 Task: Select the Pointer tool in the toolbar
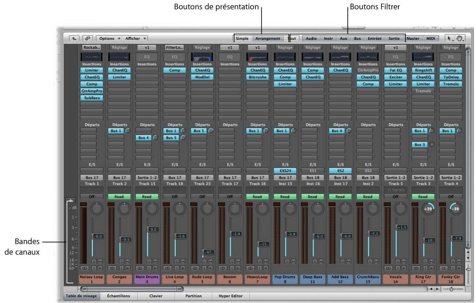pos(450,38)
